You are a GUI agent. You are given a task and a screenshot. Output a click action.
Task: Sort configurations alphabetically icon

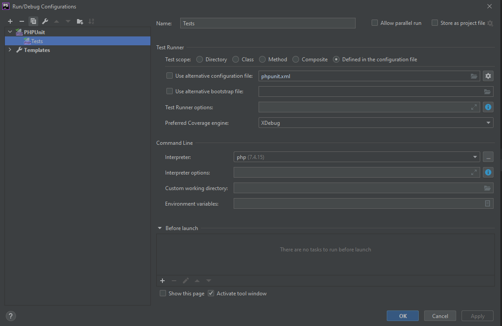coord(92,21)
